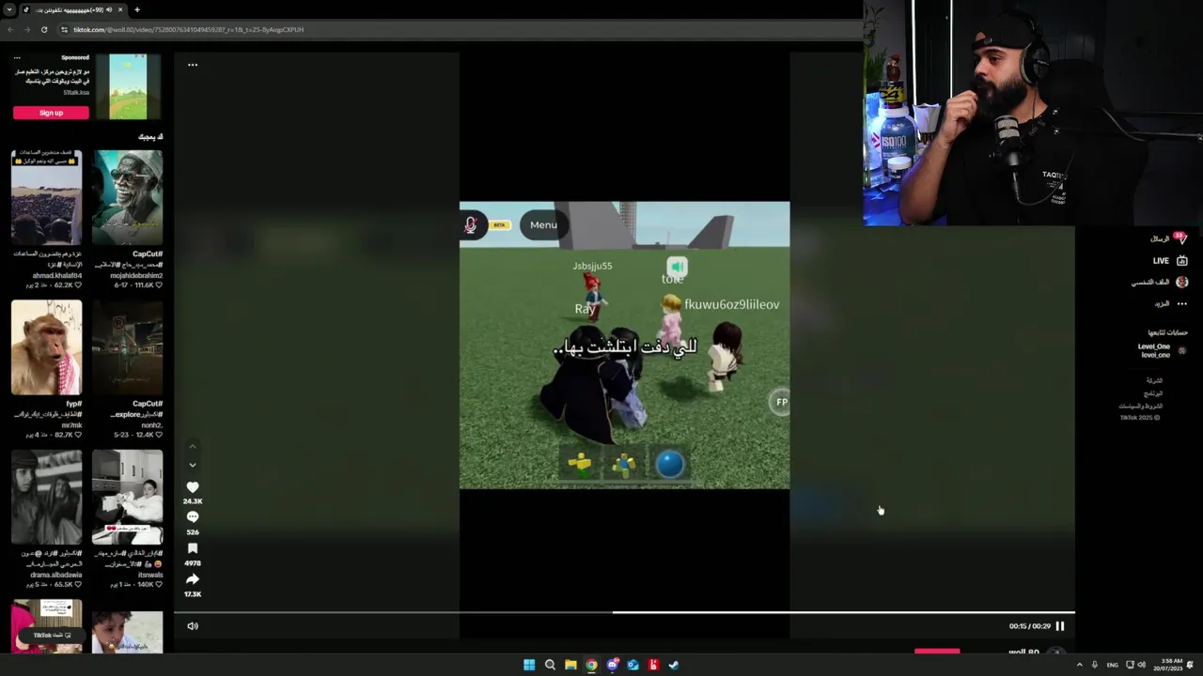
Task: Mute the tab using the tab speaker icon
Action: point(109,9)
